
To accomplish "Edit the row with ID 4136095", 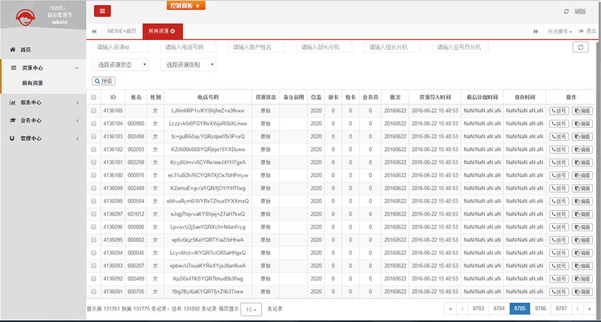I will pos(582,241).
